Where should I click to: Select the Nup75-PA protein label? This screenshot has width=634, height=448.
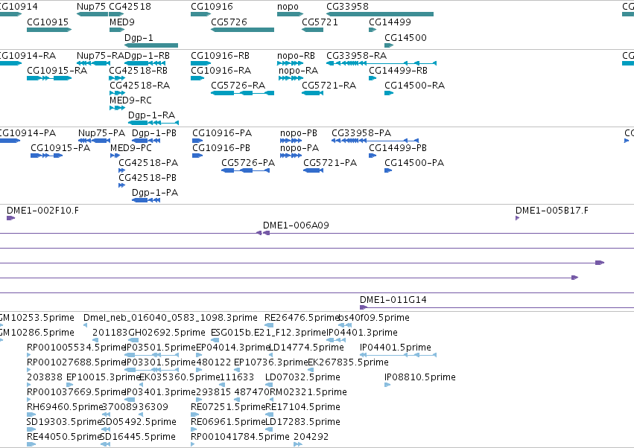tap(101, 133)
